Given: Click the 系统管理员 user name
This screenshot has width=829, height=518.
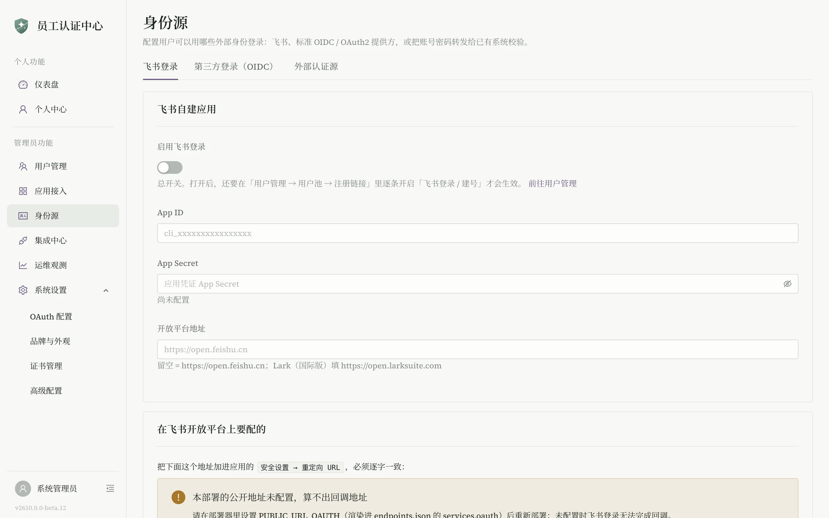Looking at the screenshot, I should tap(57, 489).
